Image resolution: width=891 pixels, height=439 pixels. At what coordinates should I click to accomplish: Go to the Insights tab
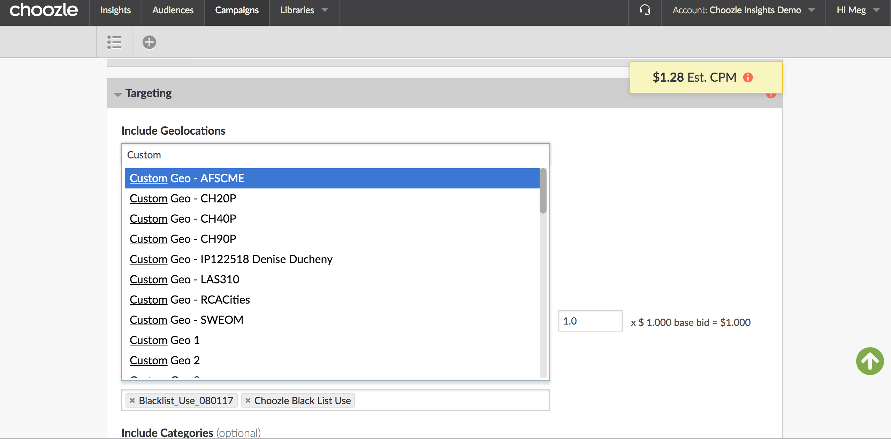coord(115,10)
